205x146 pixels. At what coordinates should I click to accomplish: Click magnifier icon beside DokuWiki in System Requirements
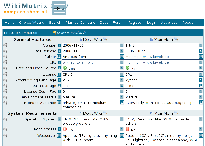pyautogui.click(x=105, y=113)
